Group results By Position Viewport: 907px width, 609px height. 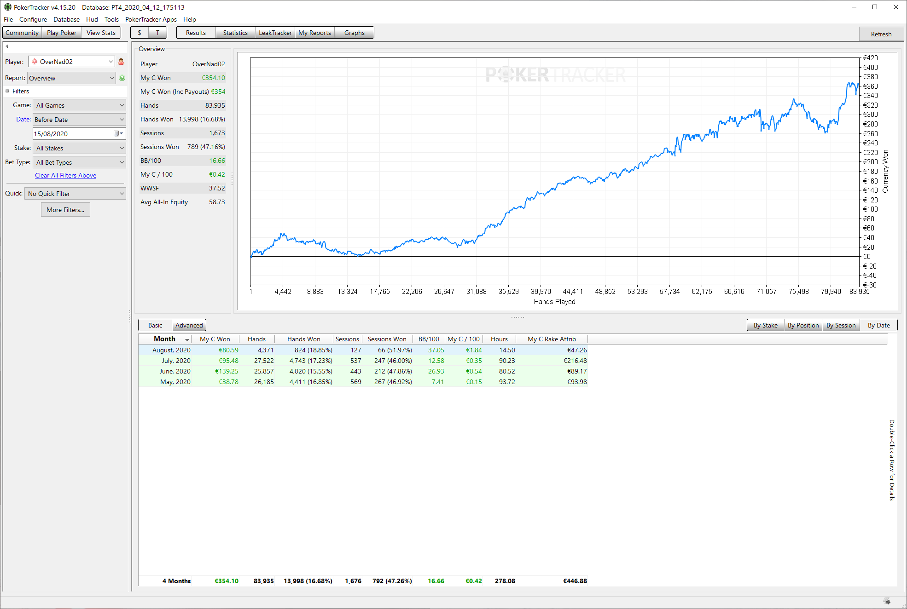point(803,325)
